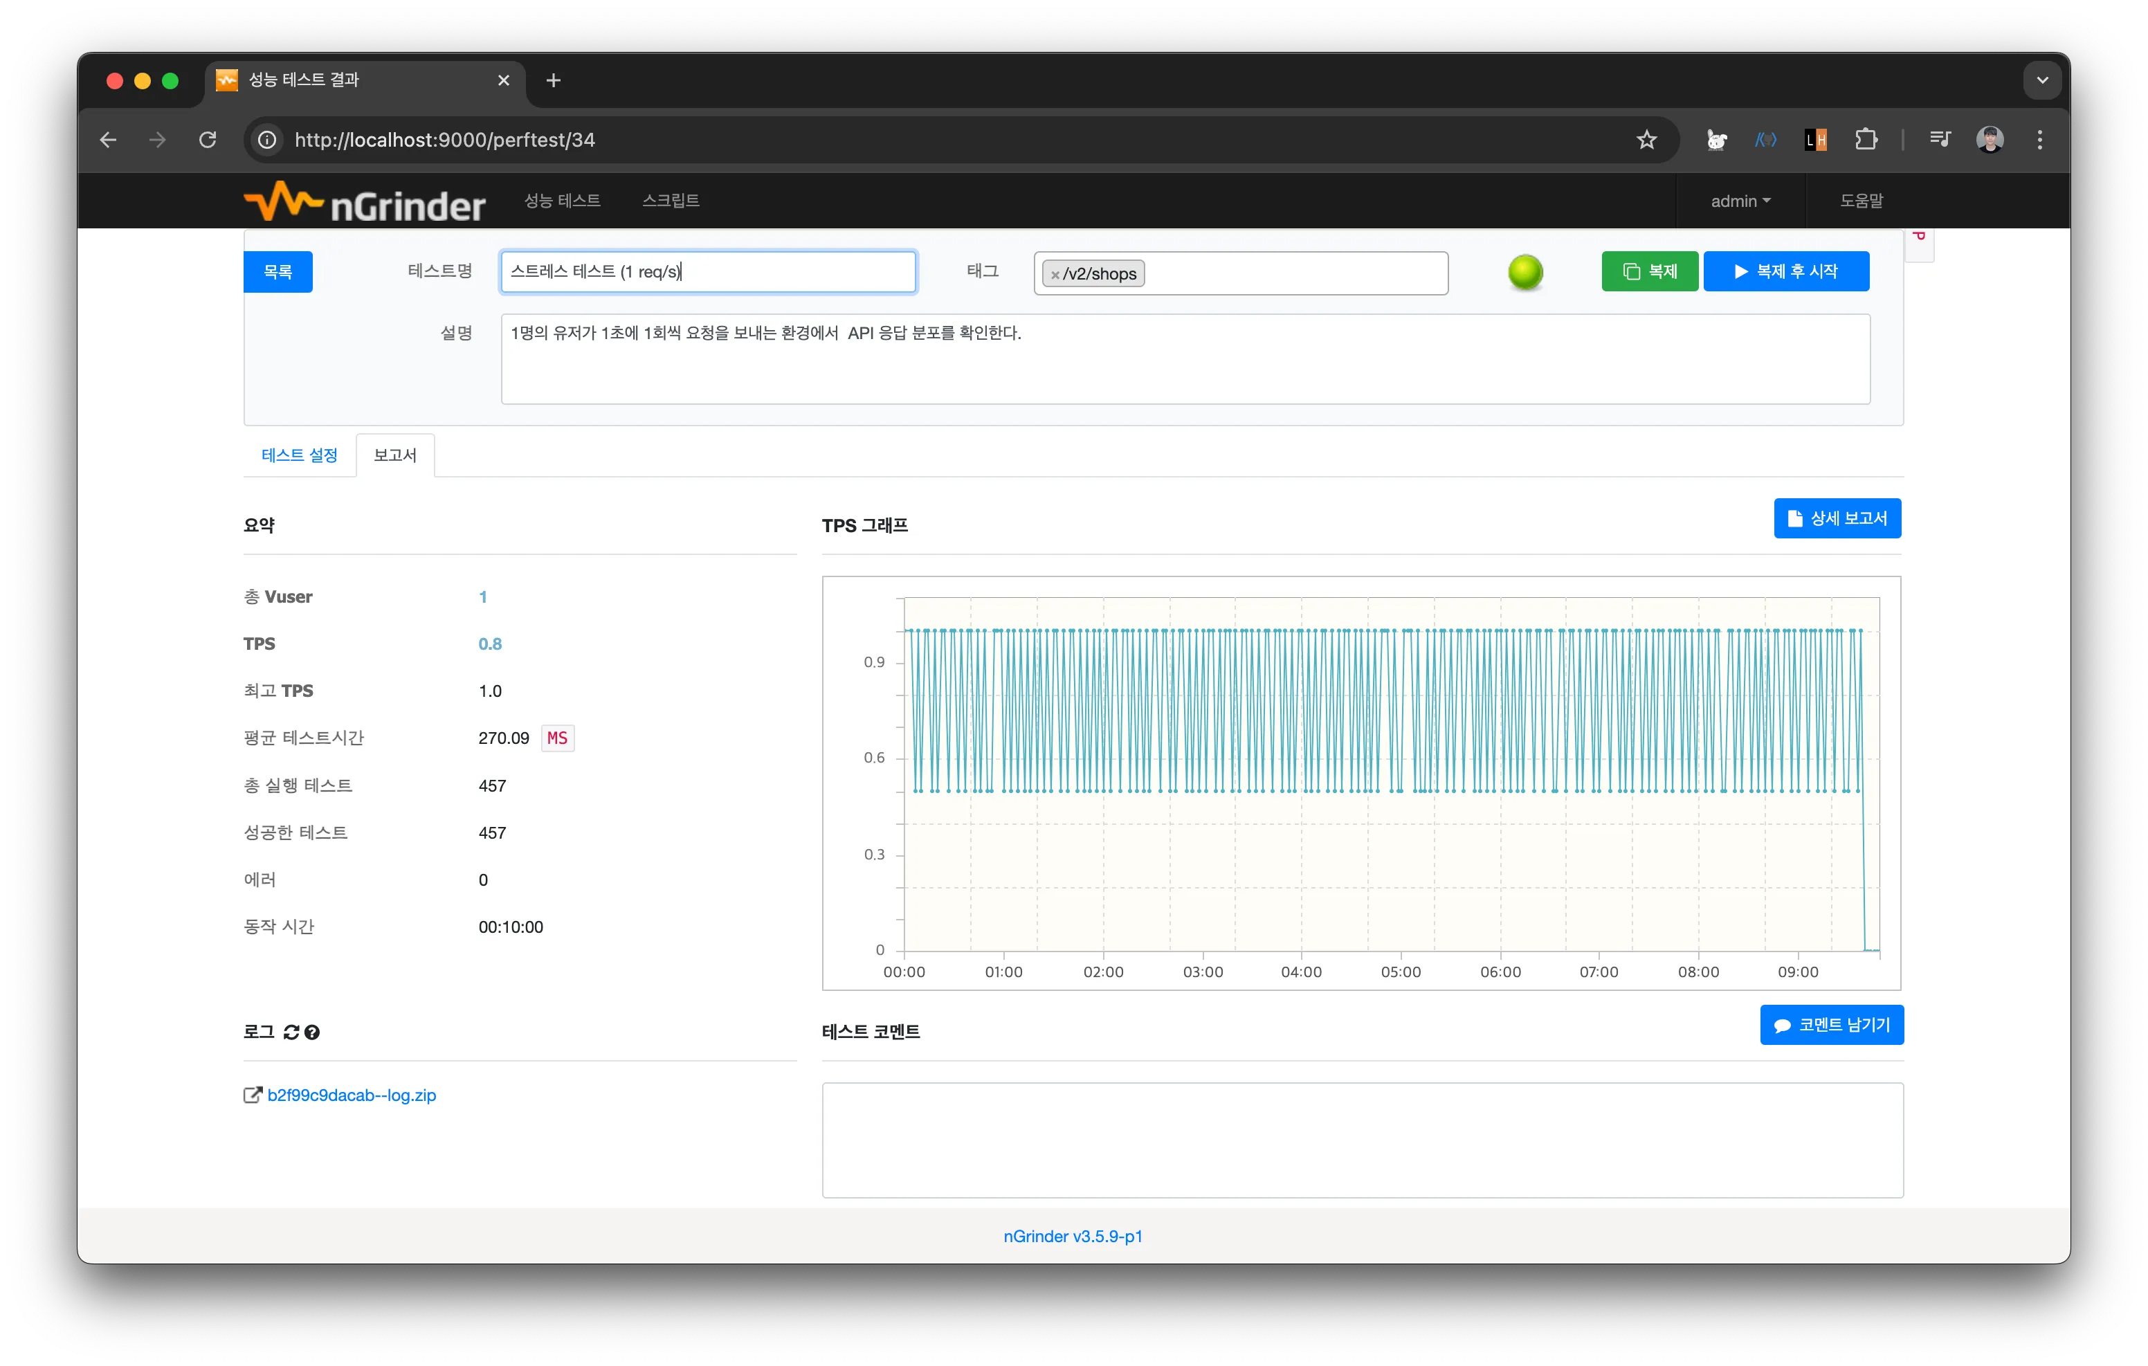Viewport: 2148px width, 1366px height.
Task: Reload the page with the refresh icon
Action: tap(208, 140)
